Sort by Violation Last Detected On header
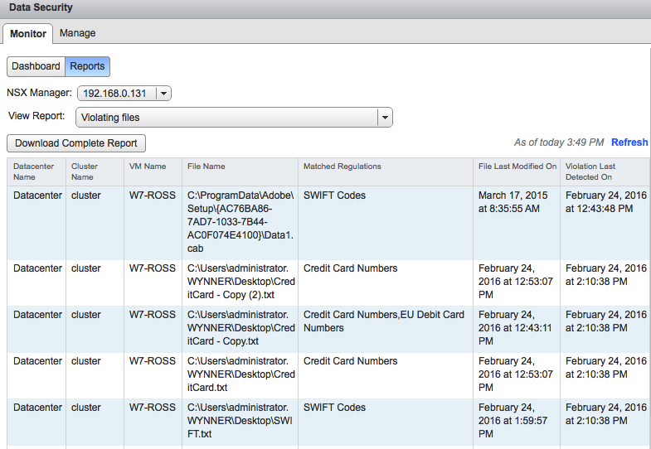The image size is (651, 449). point(605,171)
